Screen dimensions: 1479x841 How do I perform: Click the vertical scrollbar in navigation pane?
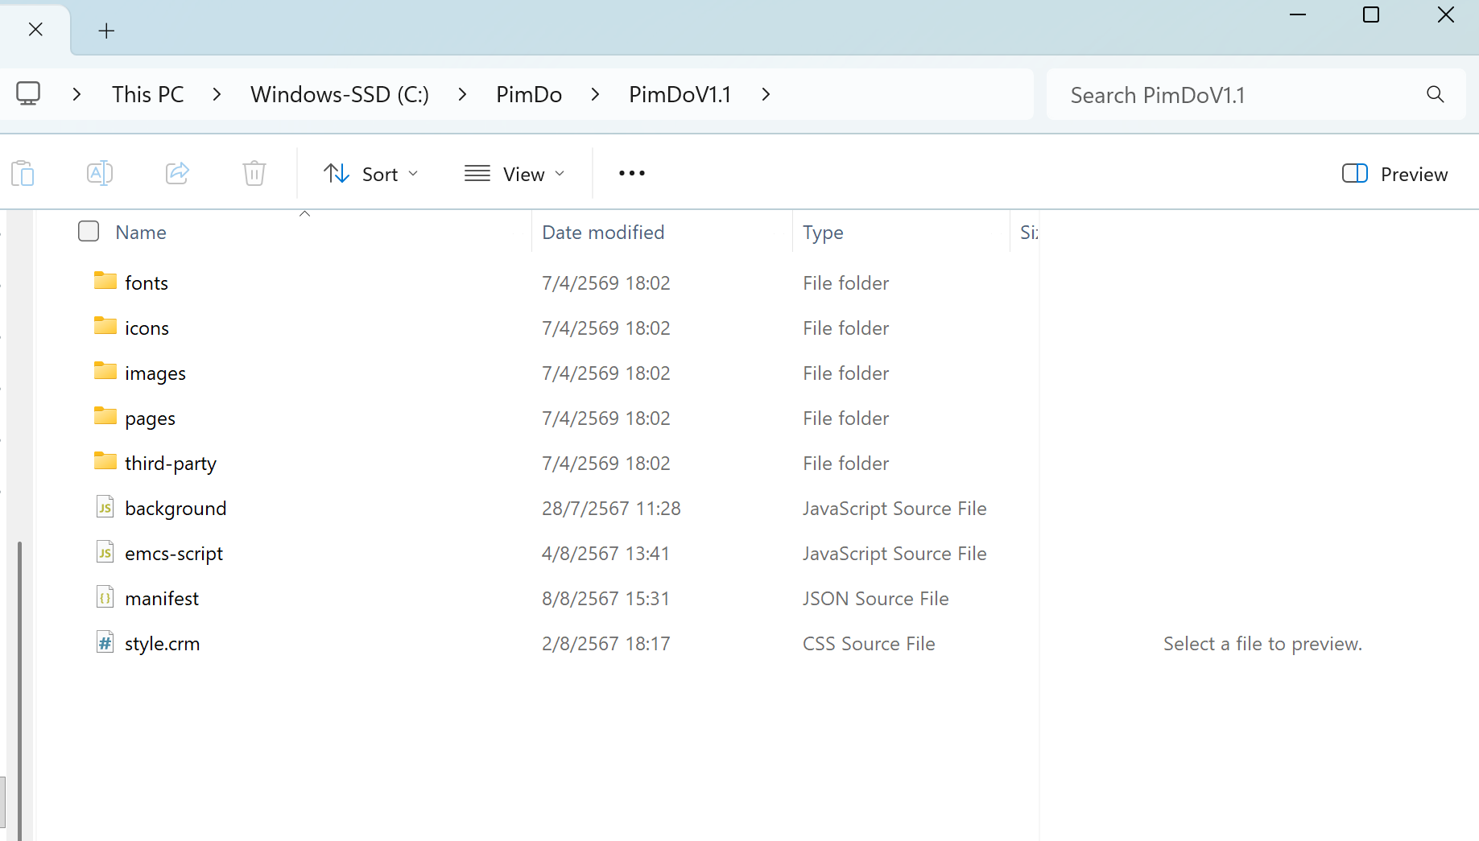(x=19, y=684)
